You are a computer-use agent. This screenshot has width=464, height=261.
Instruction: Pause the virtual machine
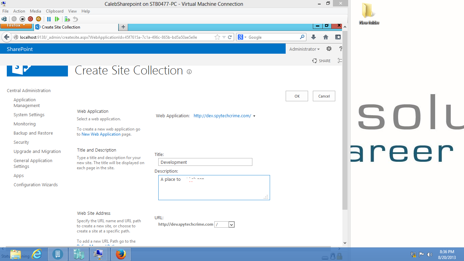[49, 19]
